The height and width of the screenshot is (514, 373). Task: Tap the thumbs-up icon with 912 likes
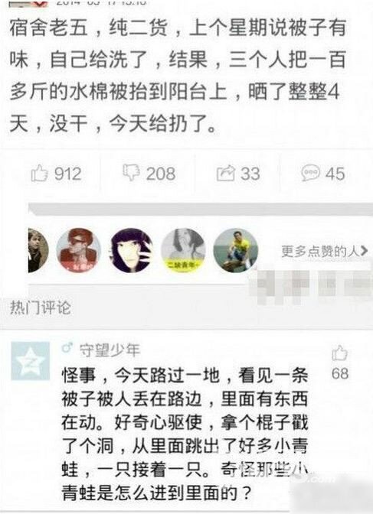pyautogui.click(x=39, y=173)
